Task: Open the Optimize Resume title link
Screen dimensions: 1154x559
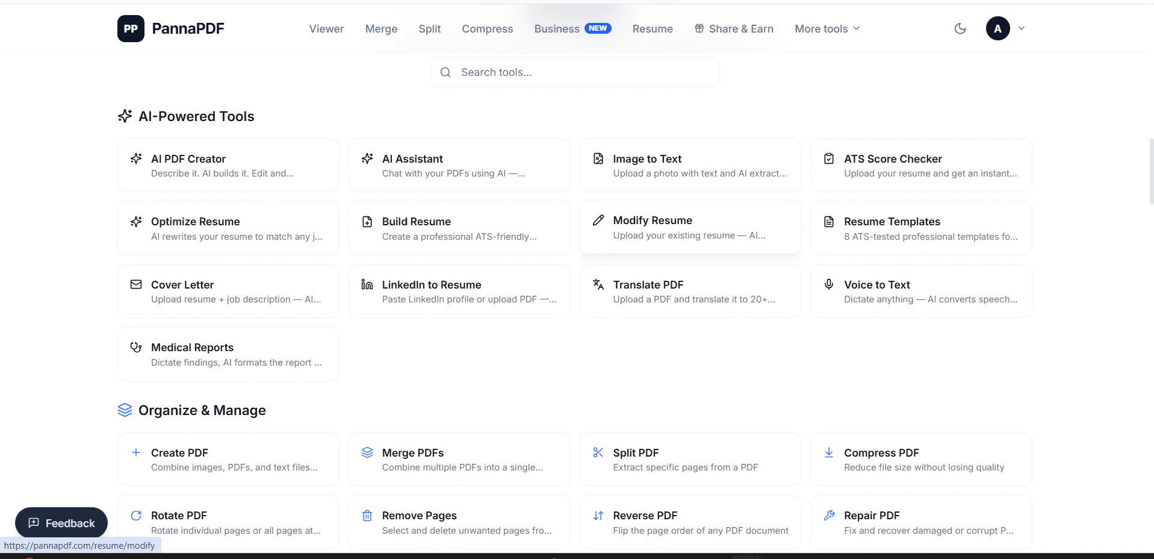Action: point(196,222)
